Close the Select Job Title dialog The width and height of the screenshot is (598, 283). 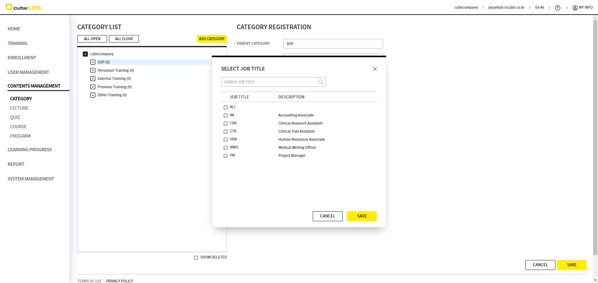click(375, 69)
